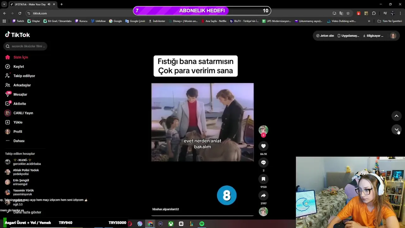Expand hidden bookmarks with double chevron
This screenshot has width=405, height=228.
click(x=369, y=21)
